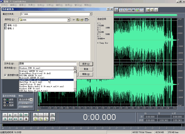The width and height of the screenshot is (185, 134).
Task: Toggle the waveform (波形) file type checkbox
Action: (x=4, y=99)
